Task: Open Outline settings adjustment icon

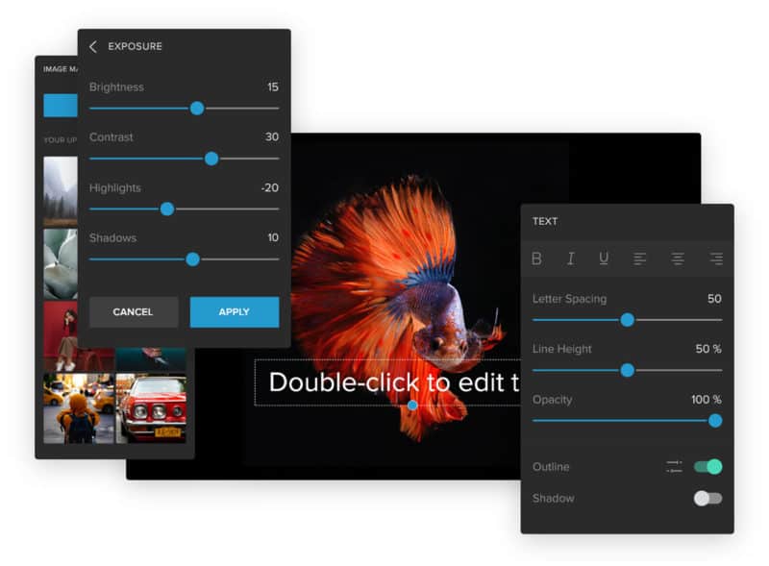Action: tap(674, 466)
